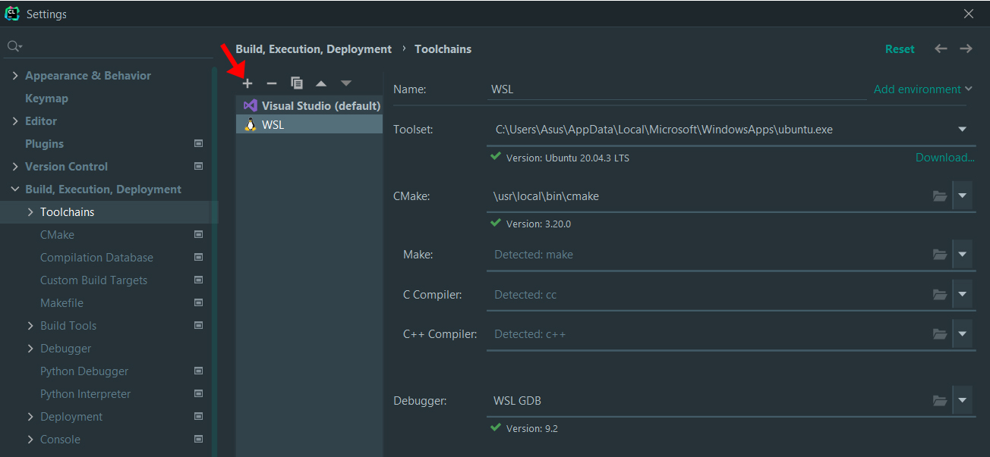Image resolution: width=990 pixels, height=457 pixels.
Task: Open Python Debugger settings
Action: [x=84, y=371]
